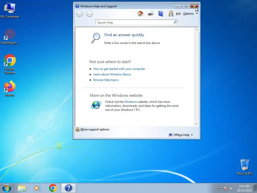
Task: Open the Options dropdown menu
Action: pos(190,14)
